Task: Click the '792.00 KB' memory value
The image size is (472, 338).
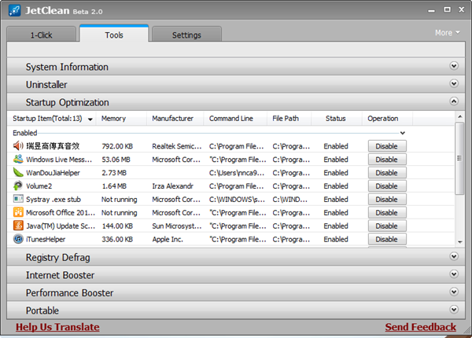Action: 117,146
